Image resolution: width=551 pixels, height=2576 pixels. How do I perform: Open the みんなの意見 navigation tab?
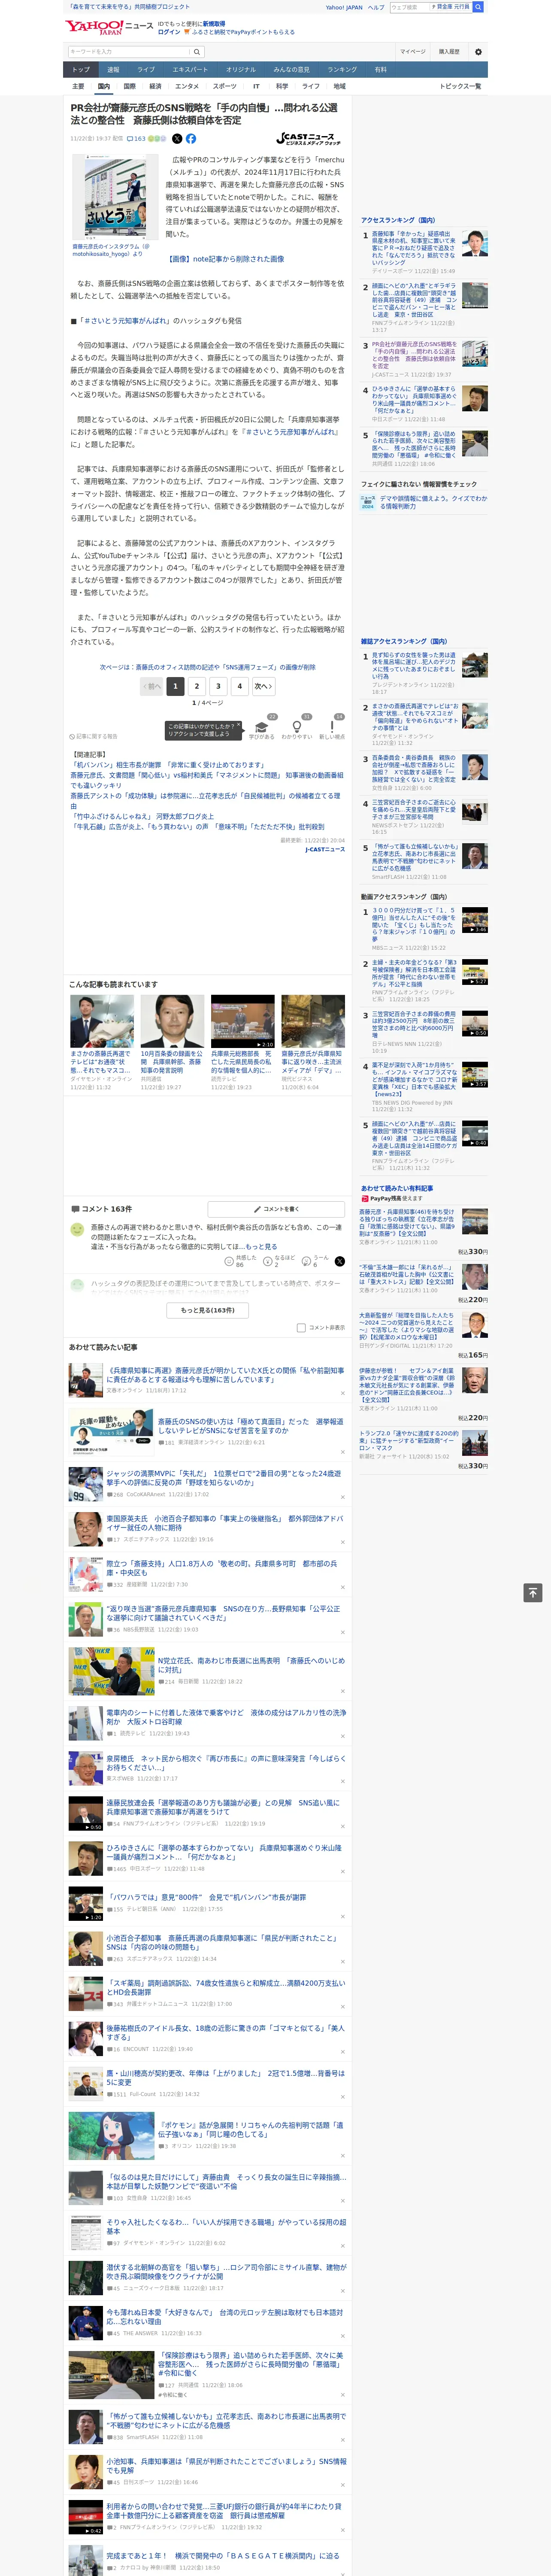click(x=292, y=70)
